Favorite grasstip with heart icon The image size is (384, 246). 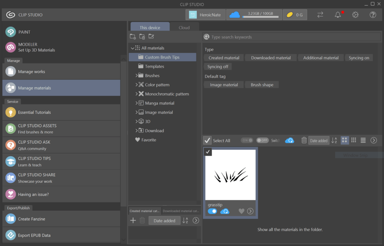(242, 211)
